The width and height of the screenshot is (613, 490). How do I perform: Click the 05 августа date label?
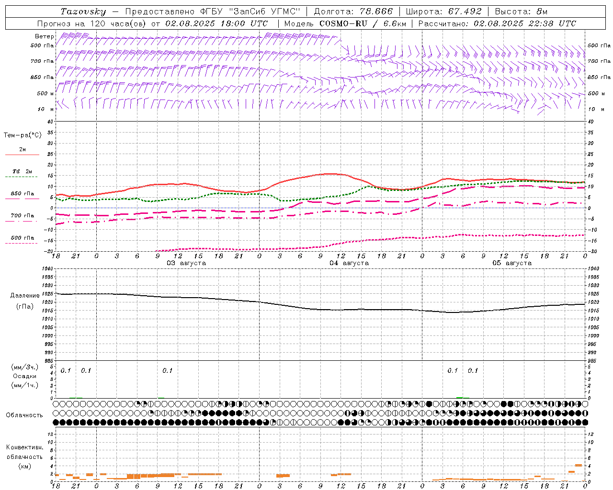tap(512, 263)
